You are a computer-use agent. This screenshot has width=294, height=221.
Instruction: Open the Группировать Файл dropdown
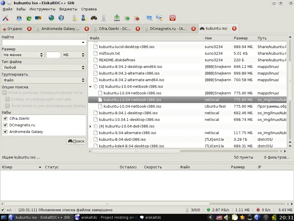(44, 80)
